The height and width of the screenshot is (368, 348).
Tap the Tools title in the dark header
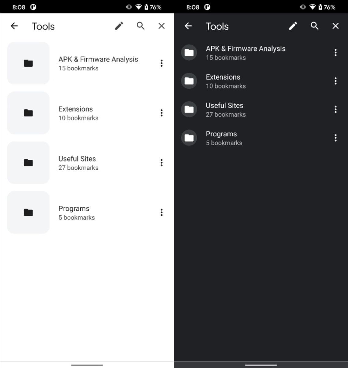click(217, 26)
